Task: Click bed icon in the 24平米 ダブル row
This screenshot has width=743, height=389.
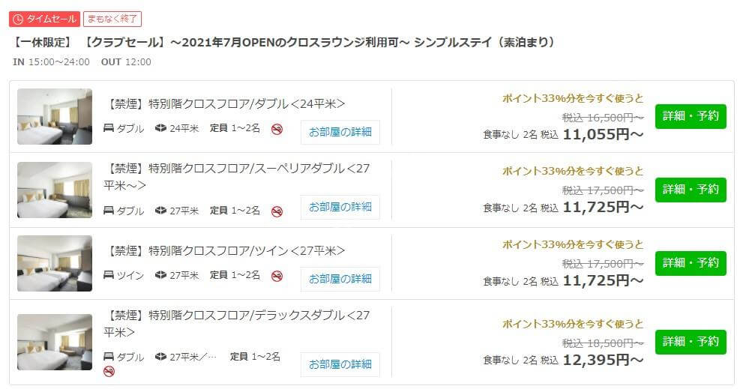Action: point(109,128)
